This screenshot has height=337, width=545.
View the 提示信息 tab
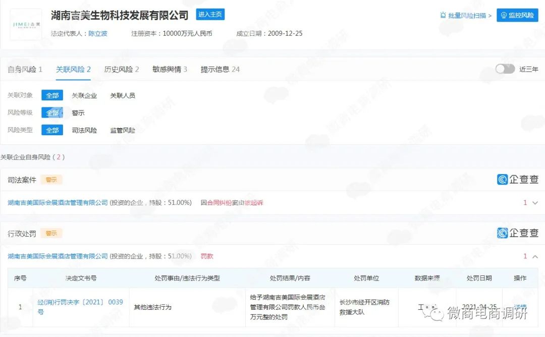click(x=220, y=70)
